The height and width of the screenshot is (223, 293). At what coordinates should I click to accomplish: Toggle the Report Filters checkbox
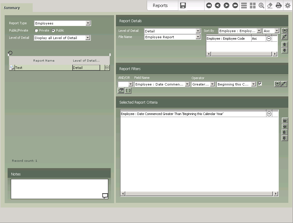(260, 84)
